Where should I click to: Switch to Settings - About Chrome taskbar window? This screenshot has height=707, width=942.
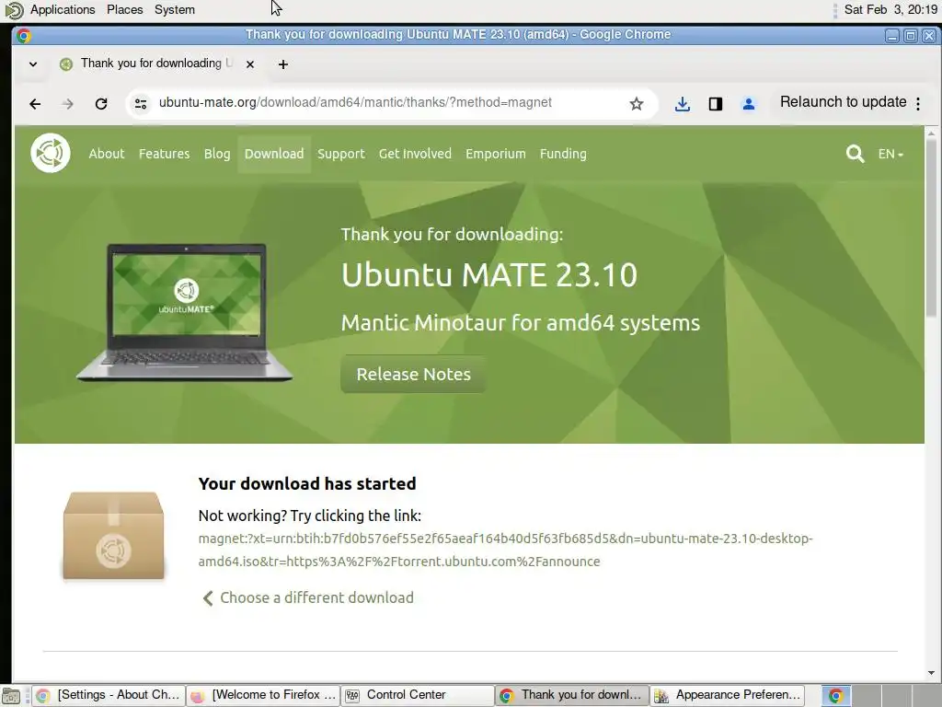pos(109,695)
